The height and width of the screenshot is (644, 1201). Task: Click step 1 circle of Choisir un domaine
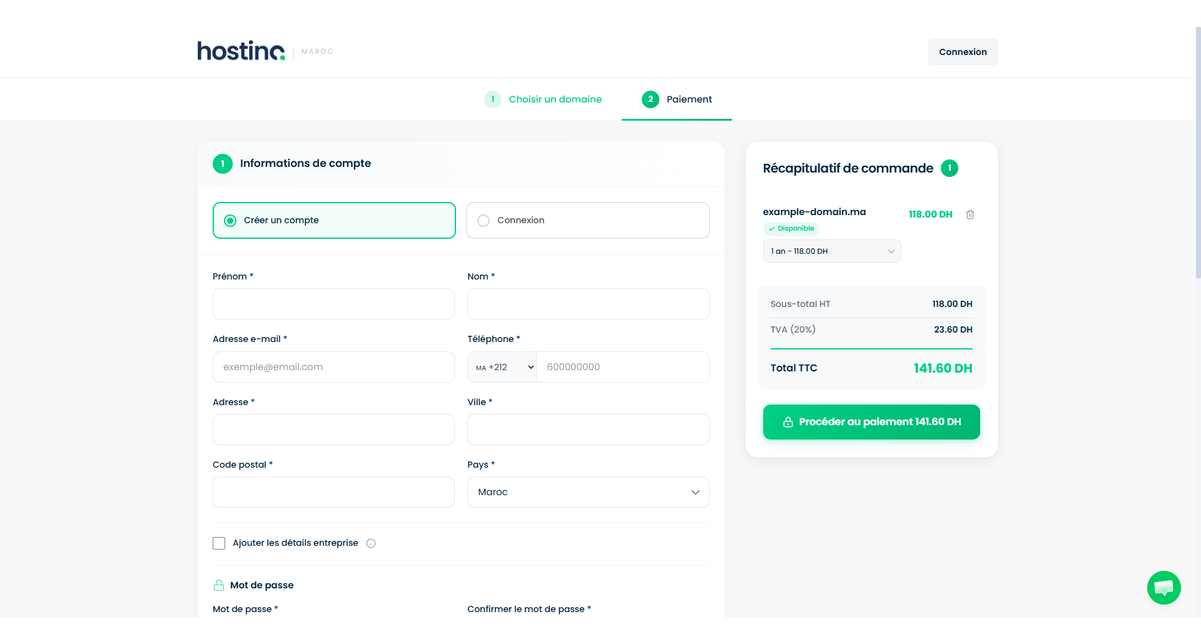point(492,99)
